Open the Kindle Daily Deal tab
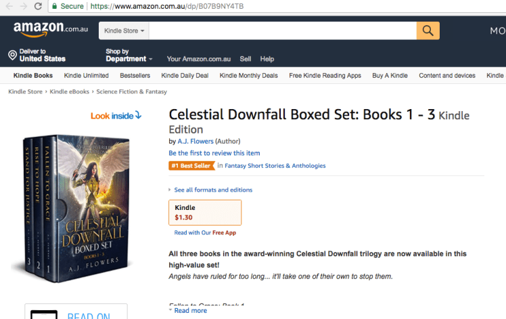Screen dimensions: 506x319 pos(185,76)
